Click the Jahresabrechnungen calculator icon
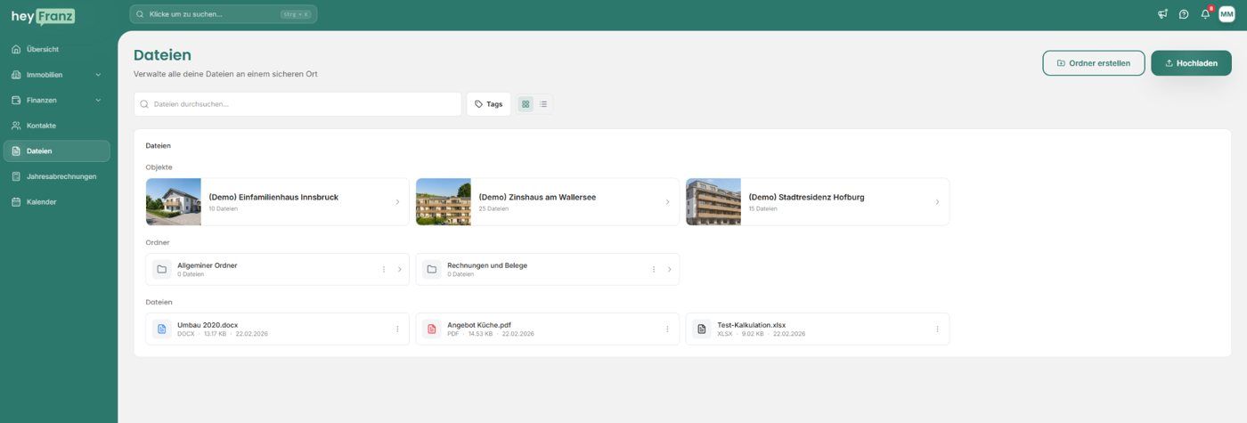This screenshot has width=1247, height=423. click(16, 176)
